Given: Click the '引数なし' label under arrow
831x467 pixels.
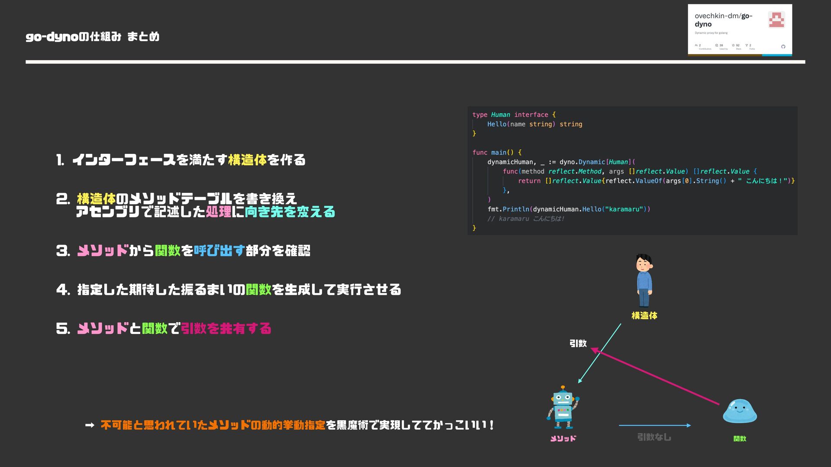Looking at the screenshot, I should [654, 437].
